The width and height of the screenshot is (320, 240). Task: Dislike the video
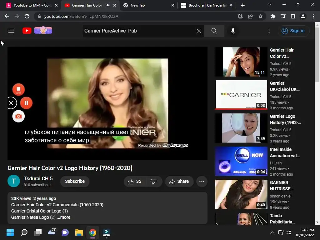click(153, 182)
